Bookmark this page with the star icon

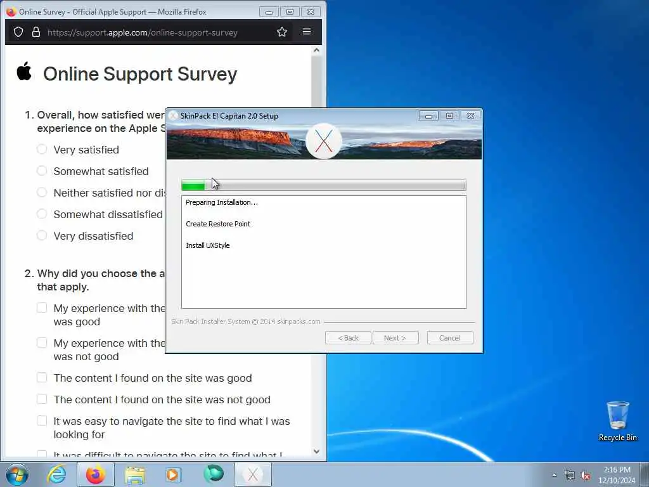click(282, 32)
